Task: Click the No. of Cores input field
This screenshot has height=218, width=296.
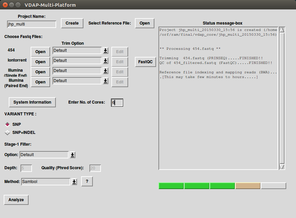Action: pos(117,102)
